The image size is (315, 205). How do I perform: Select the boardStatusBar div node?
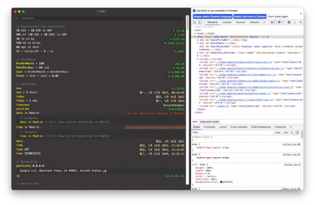click(x=250, y=48)
